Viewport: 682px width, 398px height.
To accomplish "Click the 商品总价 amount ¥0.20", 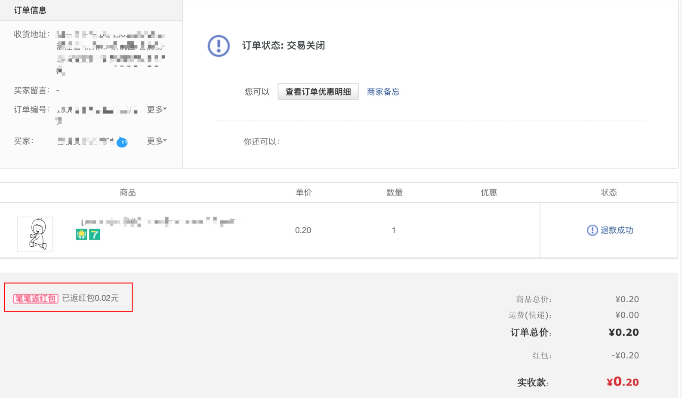I will pos(627,299).
